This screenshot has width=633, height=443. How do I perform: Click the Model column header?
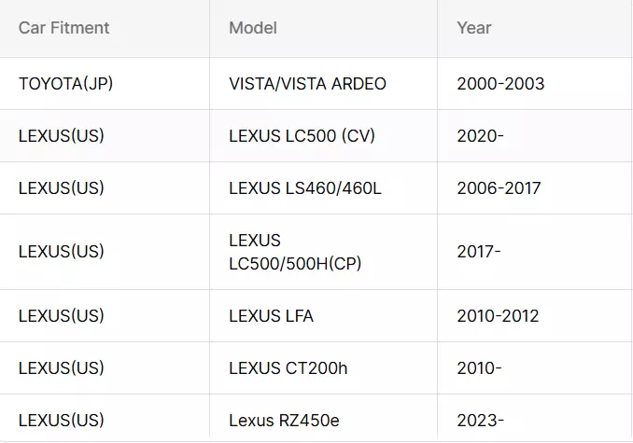pyautogui.click(x=253, y=28)
